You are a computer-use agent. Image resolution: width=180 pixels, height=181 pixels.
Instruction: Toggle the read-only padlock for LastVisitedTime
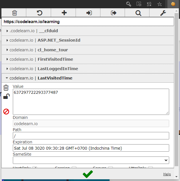pos(6,97)
